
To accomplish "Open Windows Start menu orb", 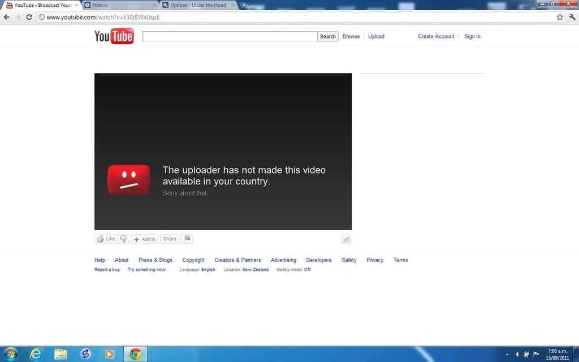I will 10,354.
